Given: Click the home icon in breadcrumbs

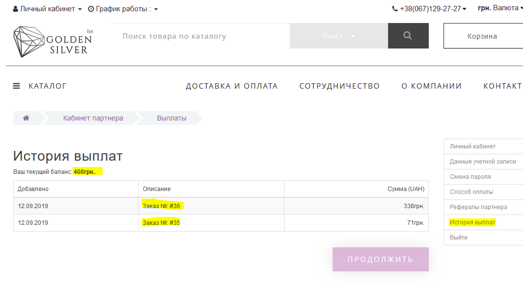Looking at the screenshot, I should [26, 118].
